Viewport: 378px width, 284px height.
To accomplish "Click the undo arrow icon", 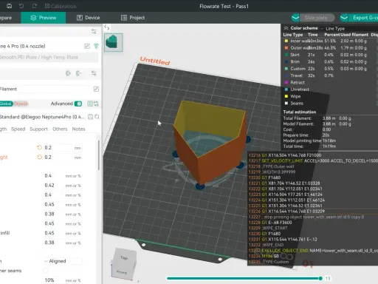I will click(x=21, y=6).
